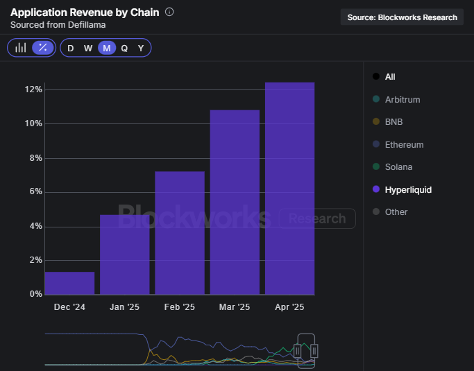Select the percentage view toggle

tap(43, 47)
